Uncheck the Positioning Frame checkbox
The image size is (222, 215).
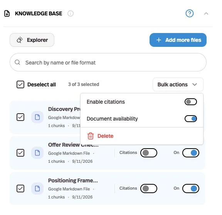coord(20,189)
